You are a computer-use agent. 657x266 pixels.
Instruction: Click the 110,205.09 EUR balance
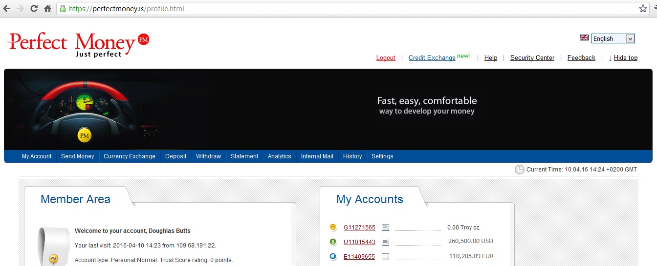[471, 256]
